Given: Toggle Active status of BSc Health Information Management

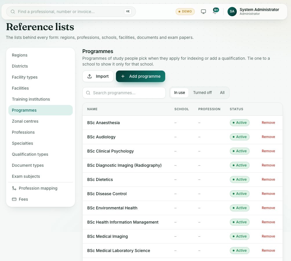Looking at the screenshot, I should pos(240,222).
